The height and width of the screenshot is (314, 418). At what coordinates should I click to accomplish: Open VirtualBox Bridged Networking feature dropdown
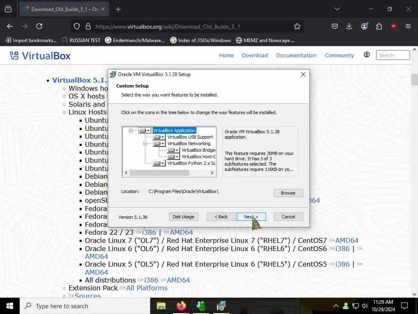[x=173, y=150]
